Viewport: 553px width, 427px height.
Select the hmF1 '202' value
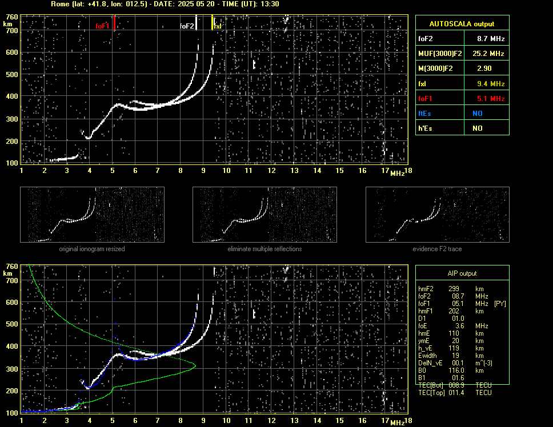(x=454, y=311)
